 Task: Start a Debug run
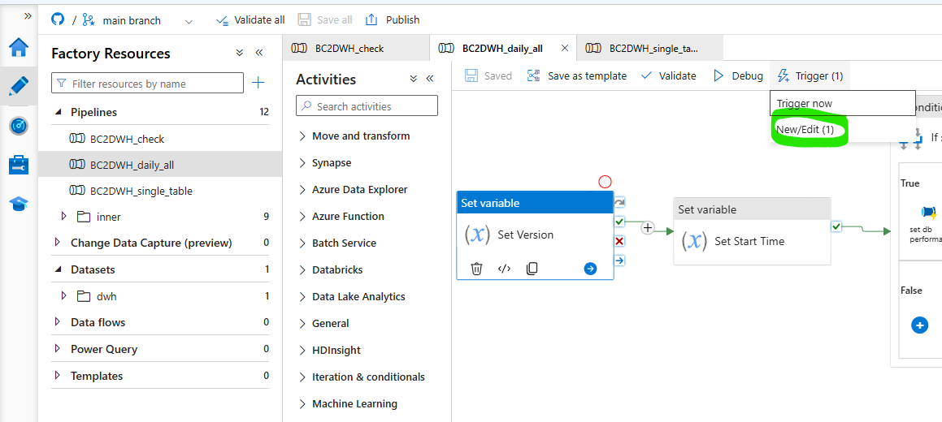click(x=738, y=76)
